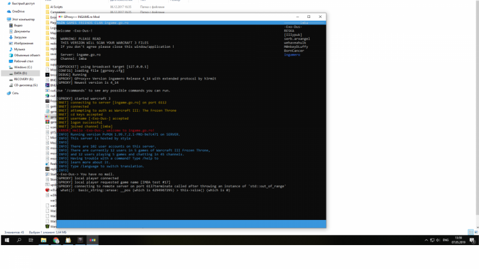Select ingamero in the channel user list
The width and height of the screenshot is (479, 269).
293,55
